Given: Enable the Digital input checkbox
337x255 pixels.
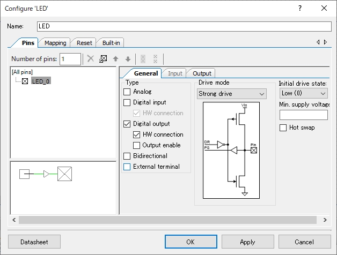Looking at the screenshot, I should [x=127, y=103].
